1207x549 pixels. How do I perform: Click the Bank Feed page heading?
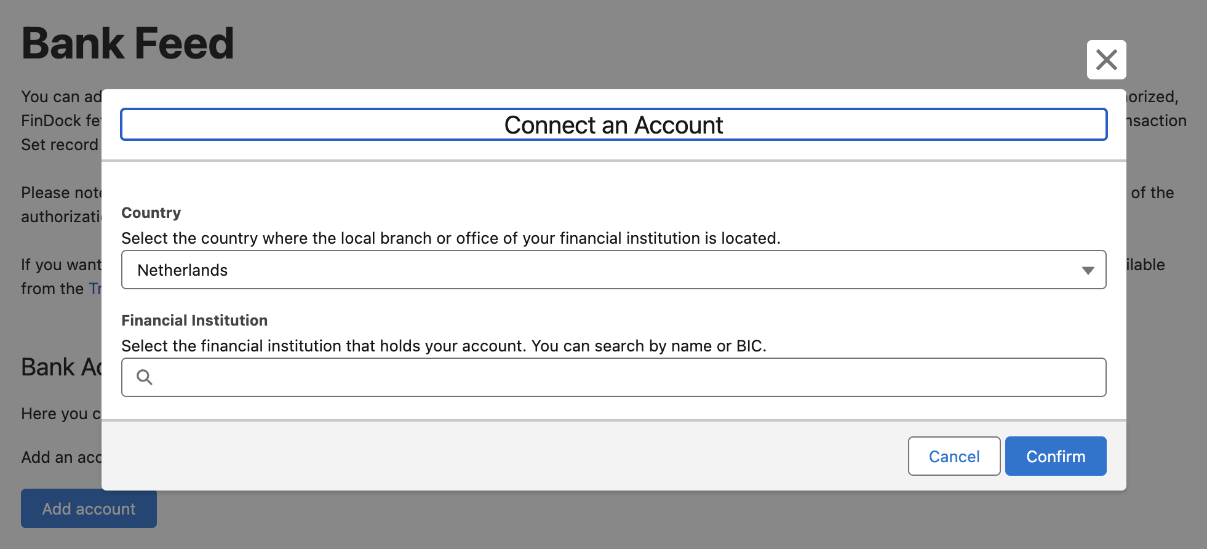pos(128,44)
